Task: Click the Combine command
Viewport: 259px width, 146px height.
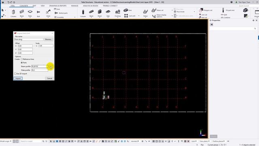Action: click(x=225, y=17)
